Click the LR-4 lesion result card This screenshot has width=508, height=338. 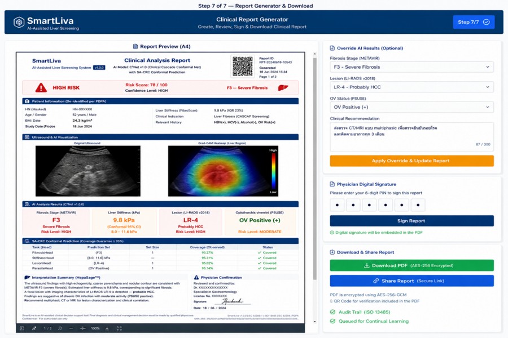pos(191,222)
